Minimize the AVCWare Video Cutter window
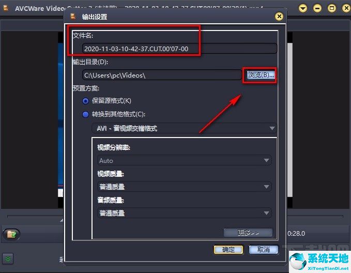The width and height of the screenshot is (351, 273). pyautogui.click(x=317, y=8)
